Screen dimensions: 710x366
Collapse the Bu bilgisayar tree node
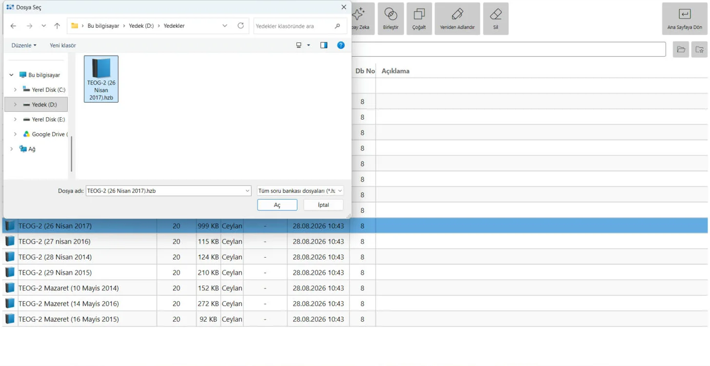(x=11, y=75)
